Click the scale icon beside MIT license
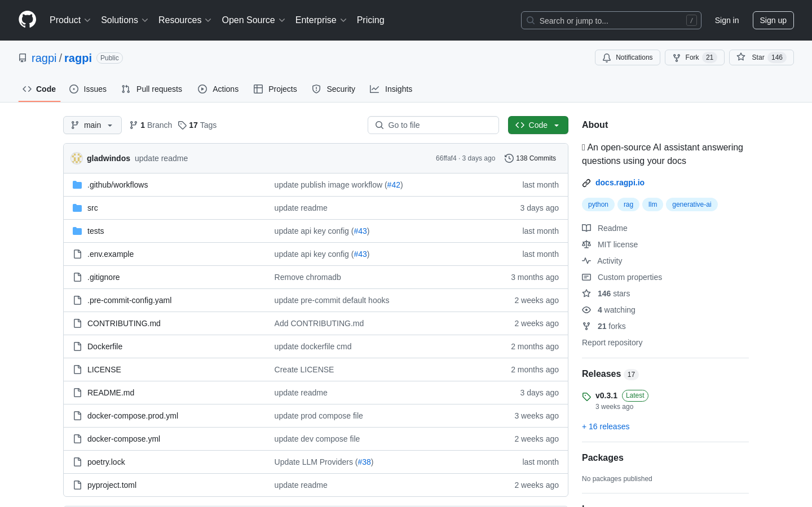The height and width of the screenshot is (507, 812). pyautogui.click(x=586, y=244)
